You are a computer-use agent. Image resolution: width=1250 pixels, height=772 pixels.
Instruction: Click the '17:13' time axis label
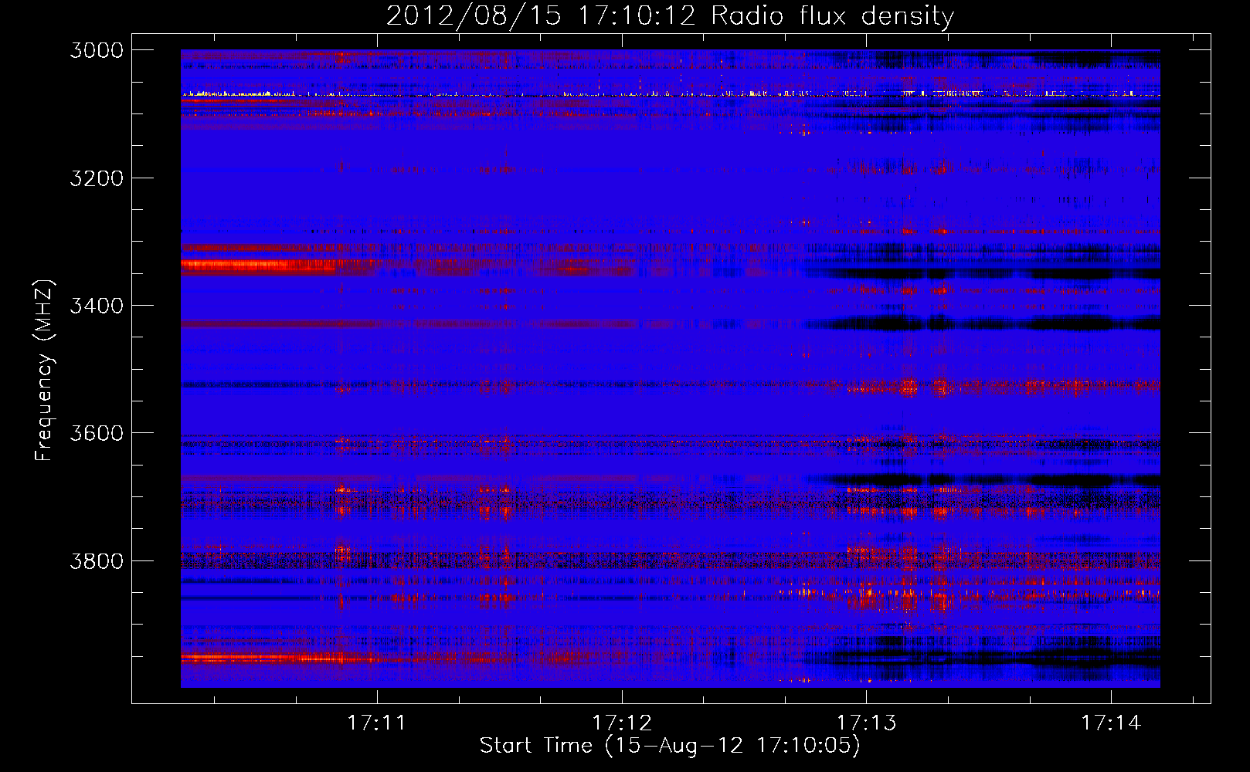click(x=866, y=723)
